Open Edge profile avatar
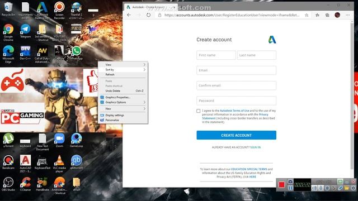Image resolution: width=358 pixels, height=201 pixels. (337, 15)
